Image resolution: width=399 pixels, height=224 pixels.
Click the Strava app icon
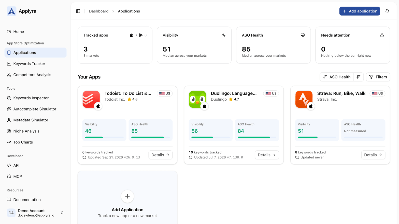tap(304, 99)
